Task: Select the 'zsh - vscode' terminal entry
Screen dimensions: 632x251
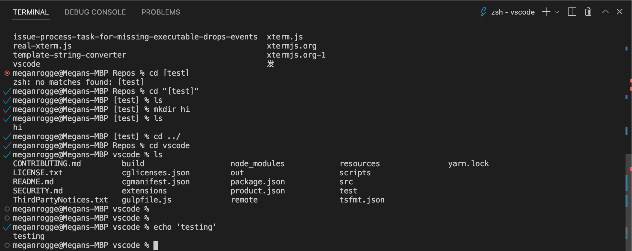Action: pos(513,12)
